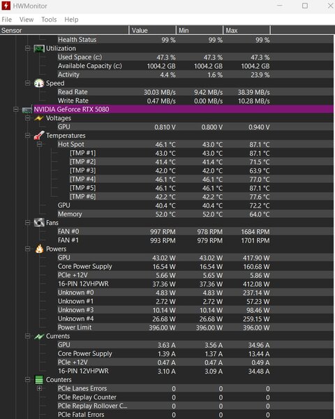Image resolution: width=335 pixels, height=419 pixels.
Task: Collapse the Voltages section
Action: pyautogui.click(x=27, y=118)
